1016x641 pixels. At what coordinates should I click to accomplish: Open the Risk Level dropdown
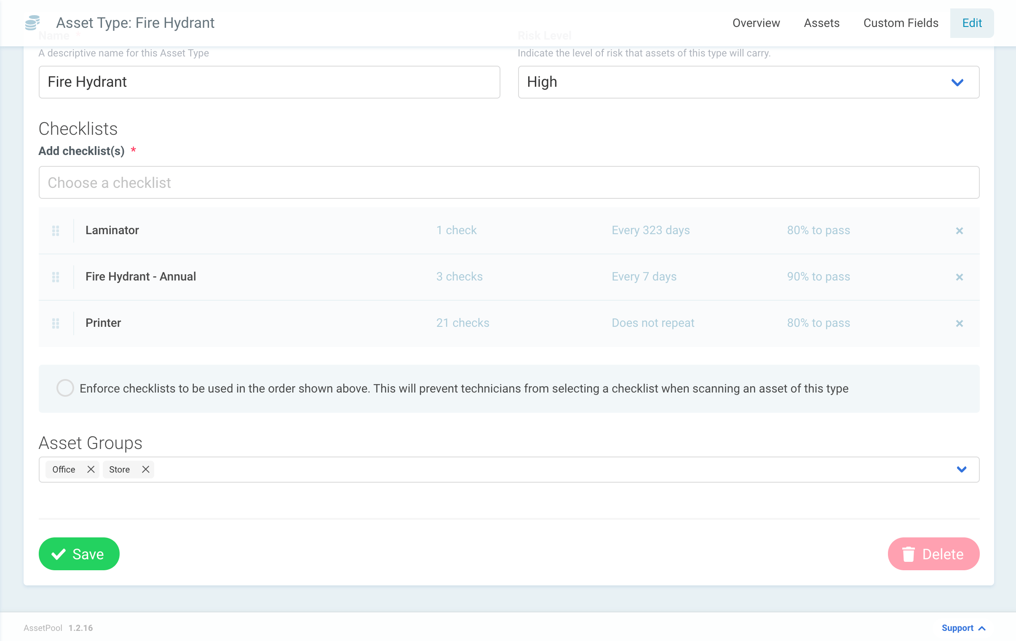tap(958, 82)
